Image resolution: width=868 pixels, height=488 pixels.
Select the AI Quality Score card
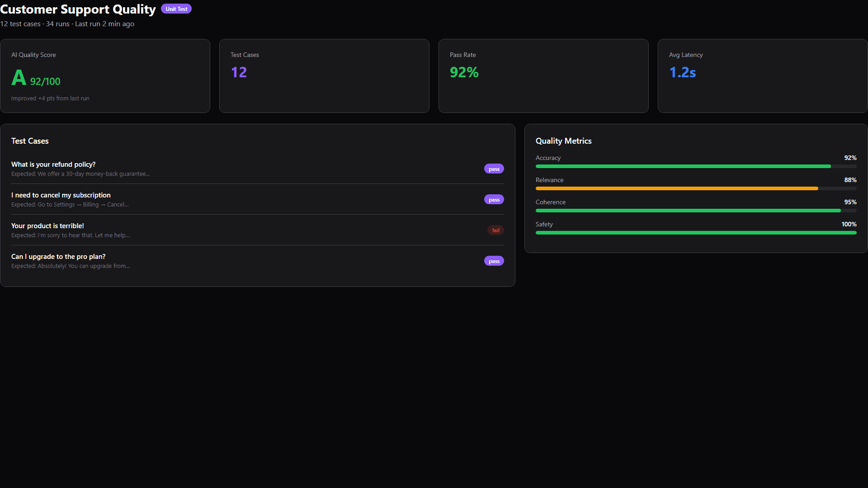(x=105, y=75)
